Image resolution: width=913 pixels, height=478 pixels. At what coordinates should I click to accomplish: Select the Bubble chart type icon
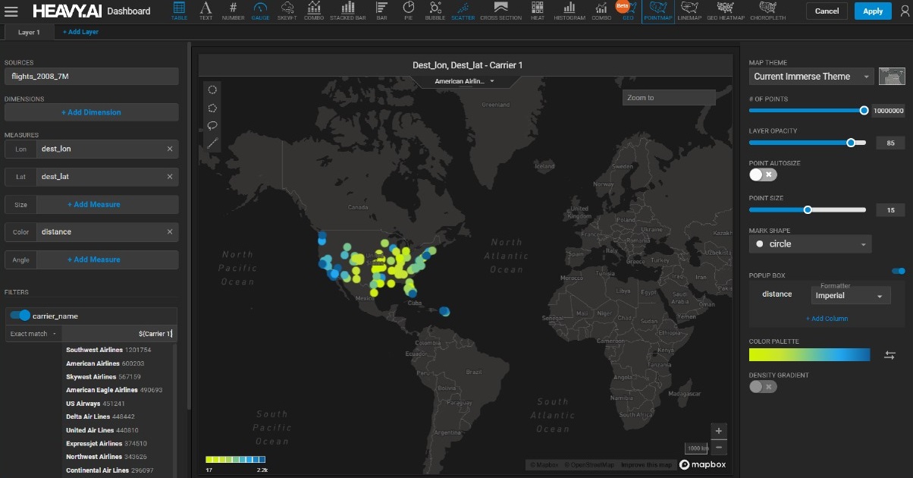pyautogui.click(x=435, y=11)
